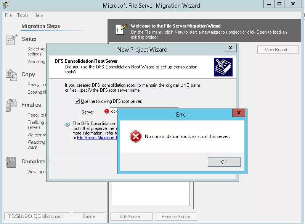Screen dimensions: 305x224
Task: Click the Setup step icon
Action: pyautogui.click(x=11, y=40)
